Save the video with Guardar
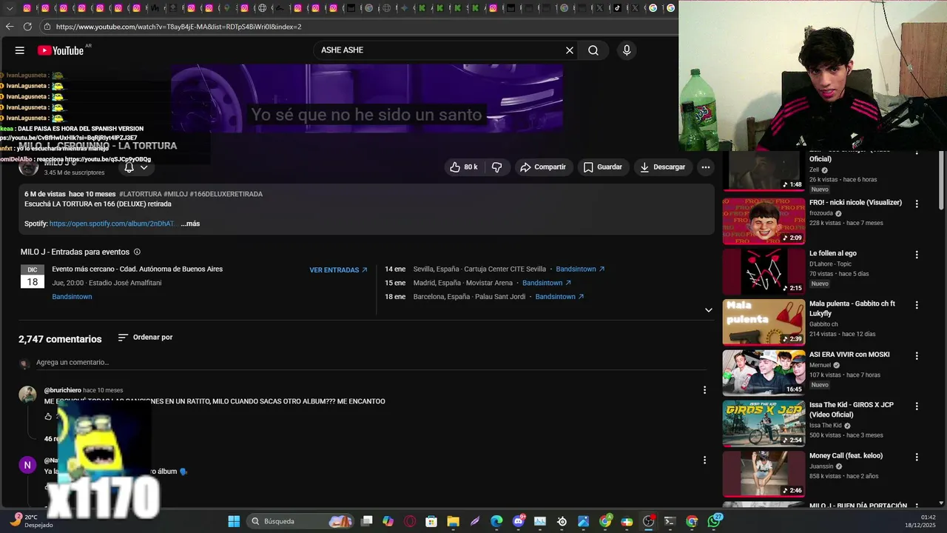 pos(602,167)
